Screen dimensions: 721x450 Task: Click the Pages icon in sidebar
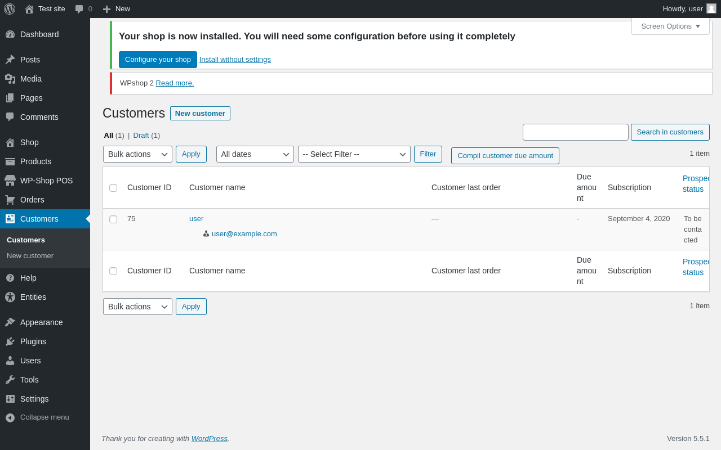click(10, 98)
